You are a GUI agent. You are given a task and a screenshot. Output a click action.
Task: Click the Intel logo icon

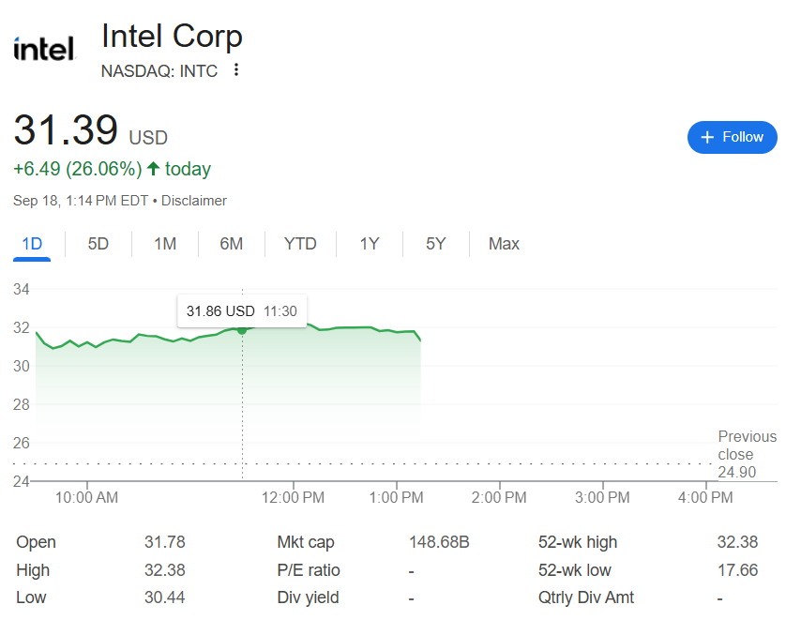[x=44, y=49]
